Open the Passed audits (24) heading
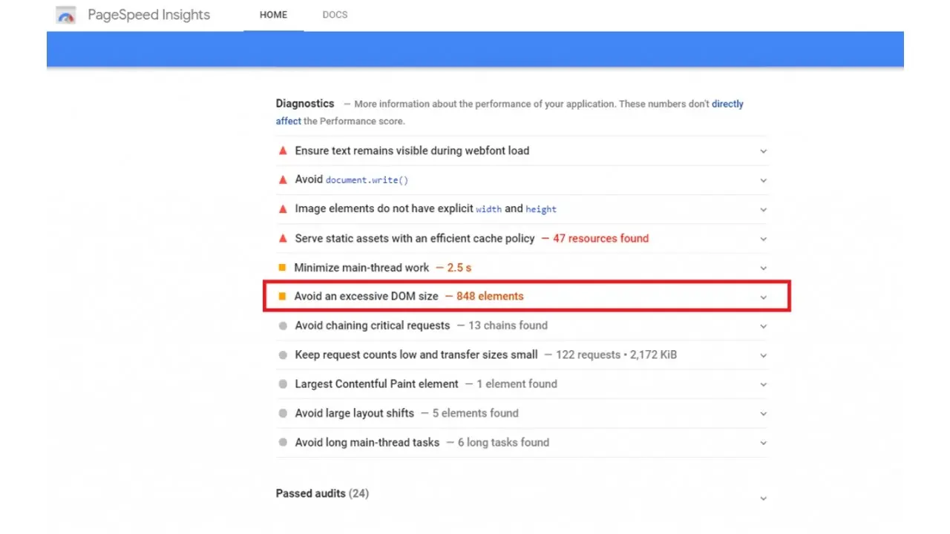Image resolution: width=950 pixels, height=534 pixels. pyautogui.click(x=322, y=494)
